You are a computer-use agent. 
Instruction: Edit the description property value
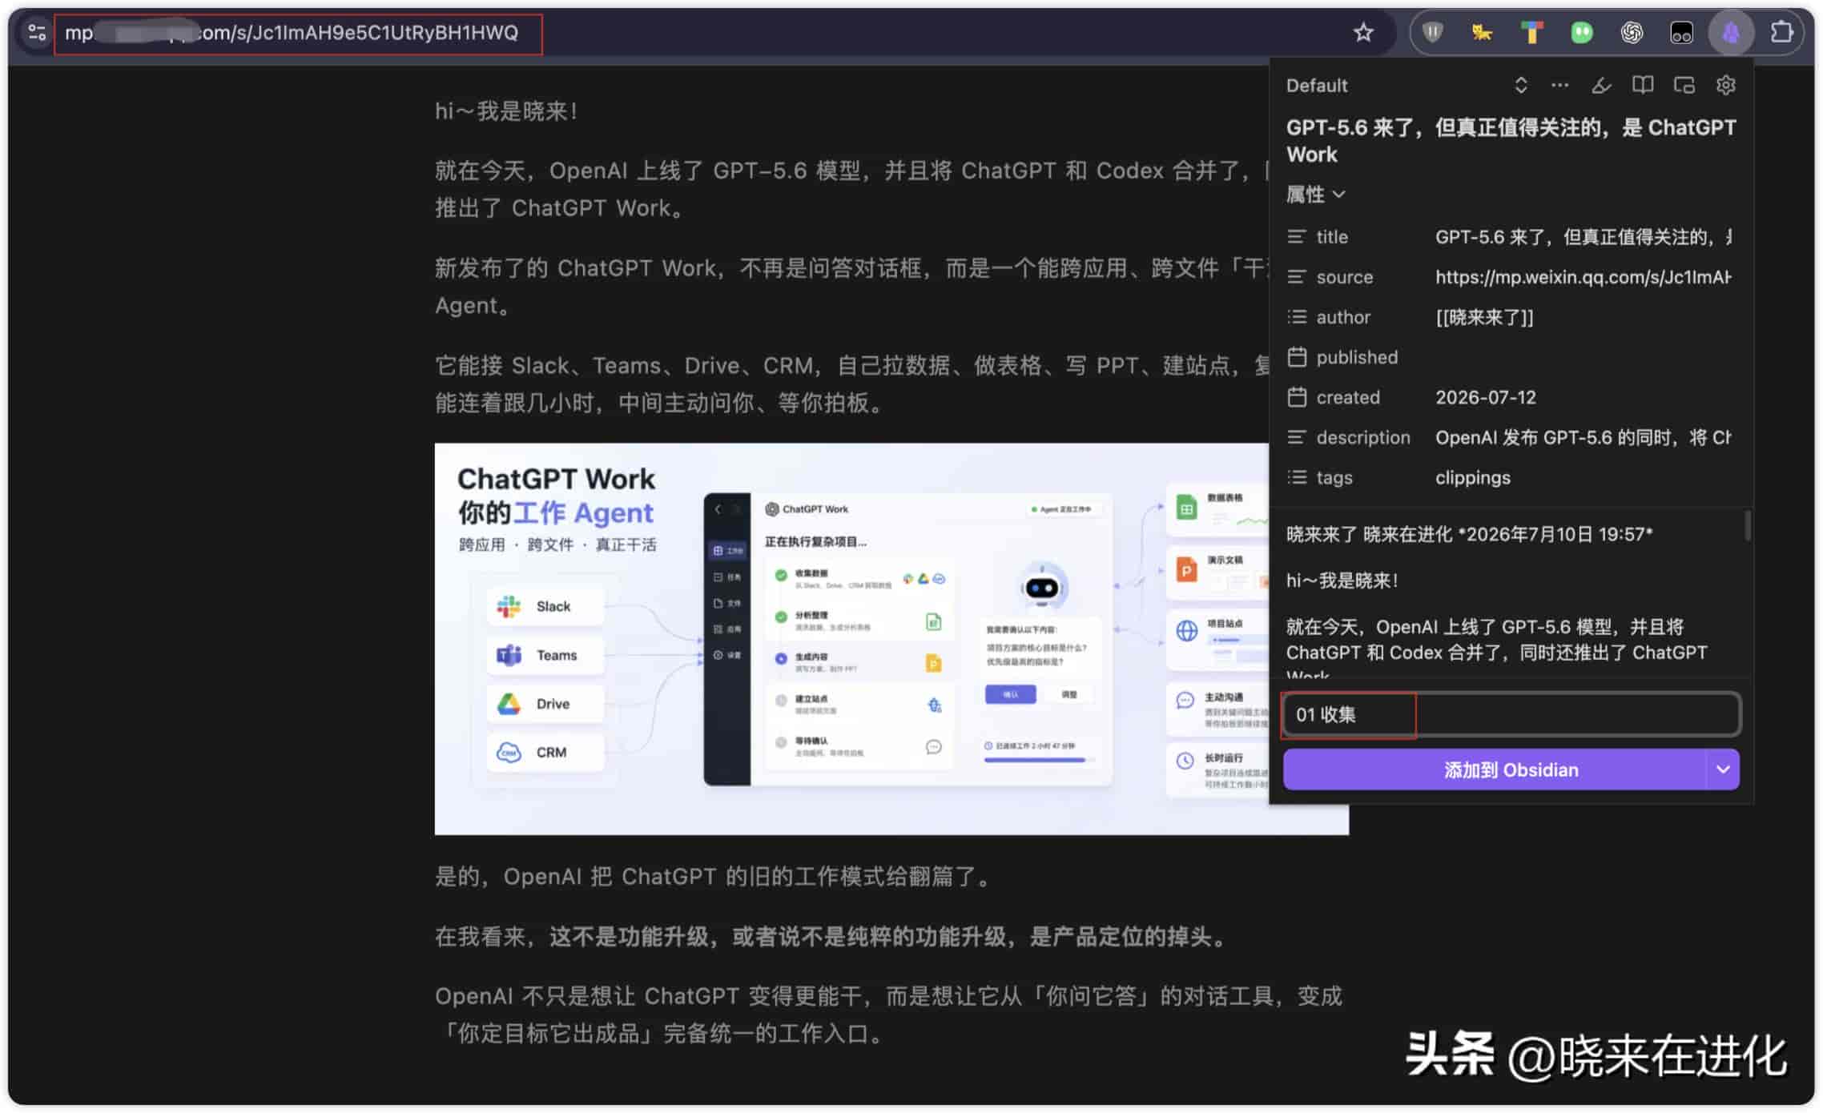point(1584,437)
